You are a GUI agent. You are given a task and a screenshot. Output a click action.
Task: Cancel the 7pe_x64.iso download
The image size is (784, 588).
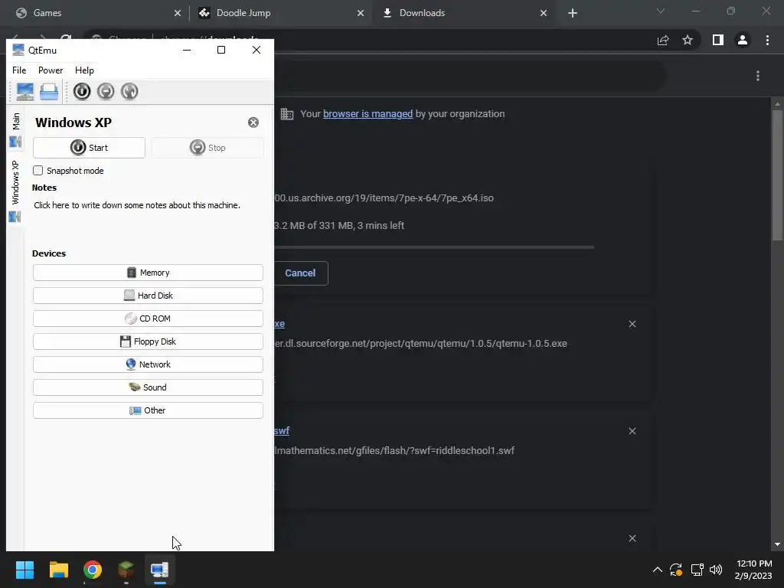pos(300,273)
